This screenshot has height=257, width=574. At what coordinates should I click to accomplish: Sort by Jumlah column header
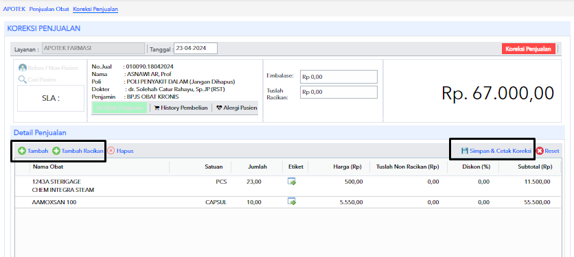coord(257,167)
